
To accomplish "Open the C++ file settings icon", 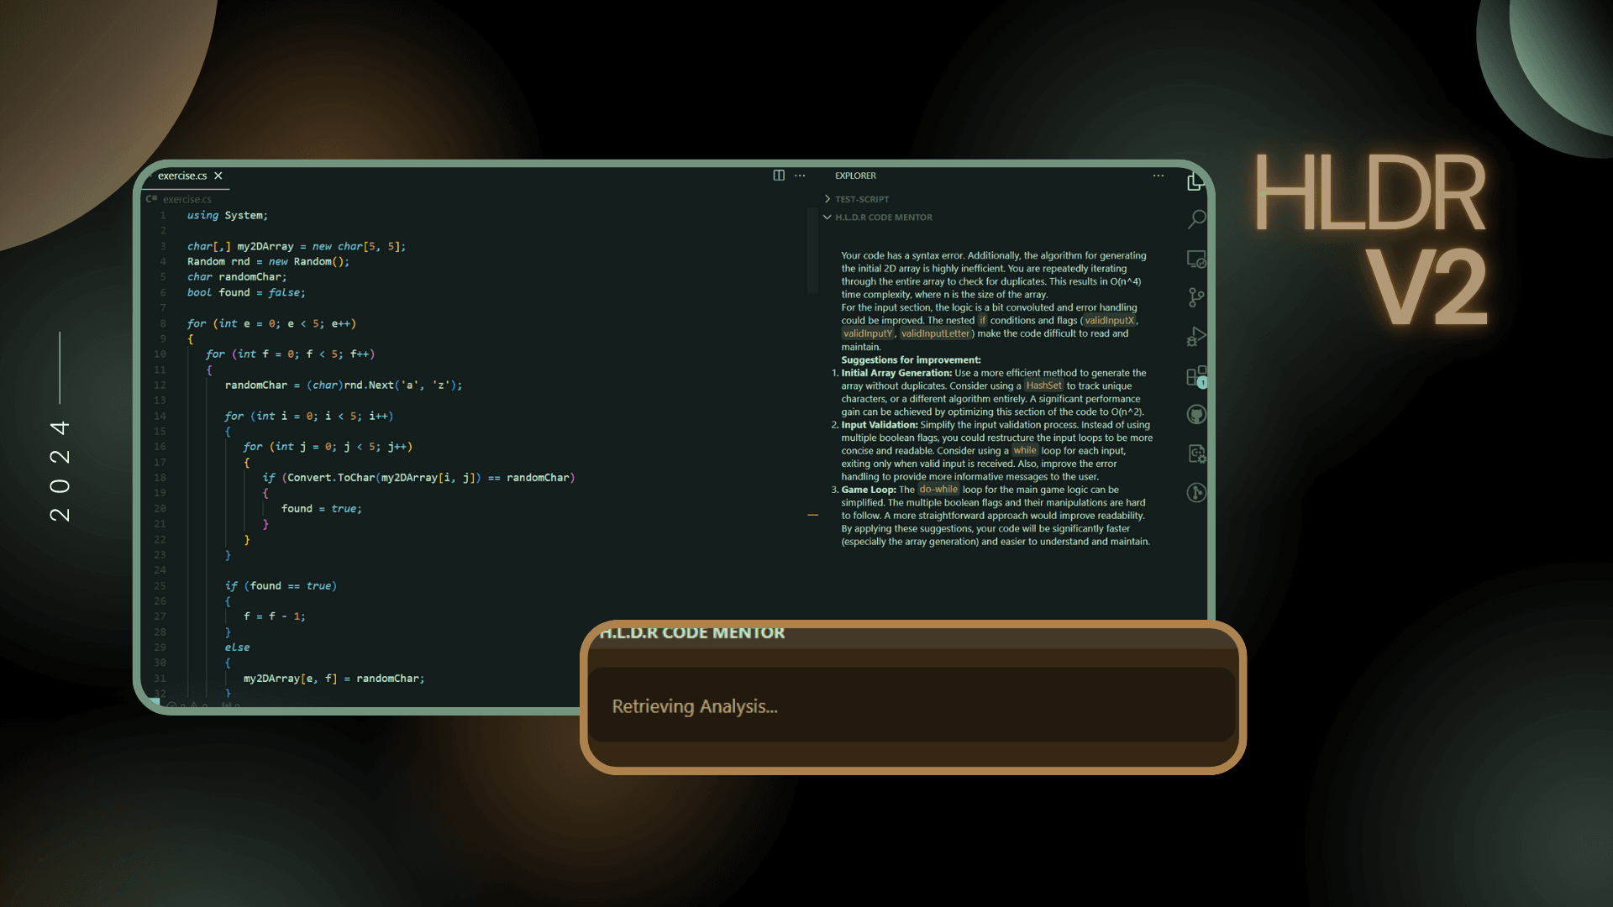I will pos(1196,453).
